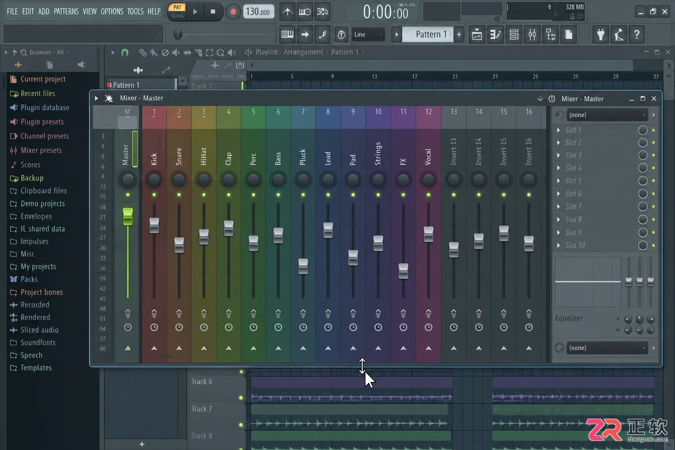
Task: Select the playlist mute tool icon
Action: pyautogui.click(x=176, y=52)
